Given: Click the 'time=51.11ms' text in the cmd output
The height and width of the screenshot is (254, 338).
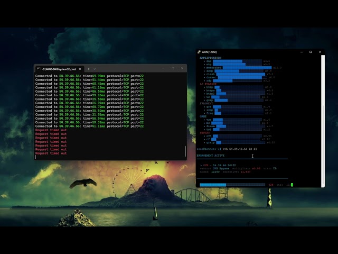Looking at the screenshot, I should click(x=94, y=126).
